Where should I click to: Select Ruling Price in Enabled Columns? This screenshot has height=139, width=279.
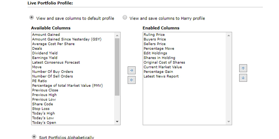pos(154,35)
